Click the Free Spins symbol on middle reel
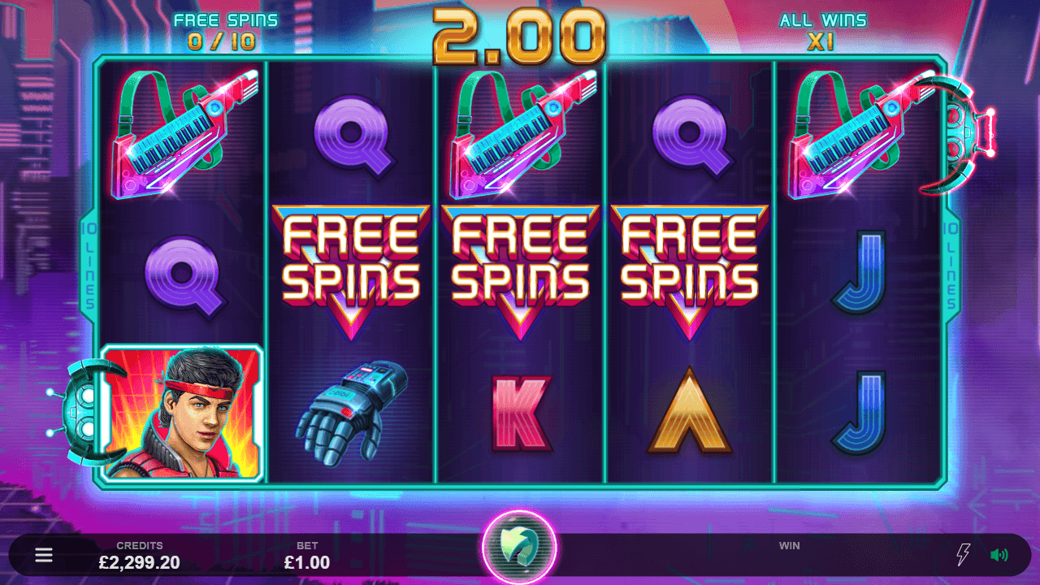This screenshot has height=585, width=1040. click(x=520, y=271)
